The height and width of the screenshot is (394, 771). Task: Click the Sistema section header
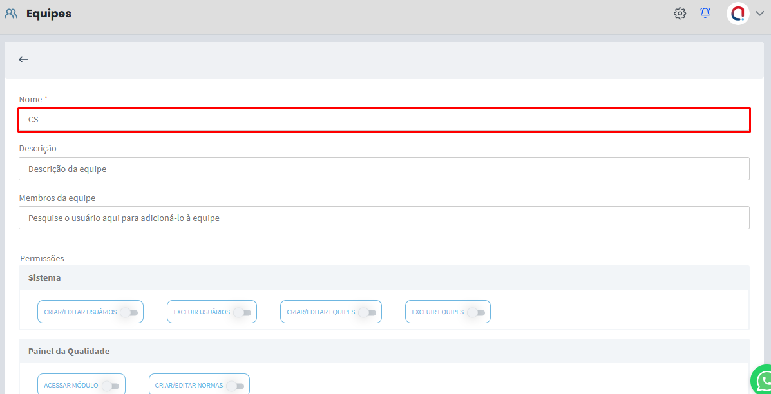(44, 277)
